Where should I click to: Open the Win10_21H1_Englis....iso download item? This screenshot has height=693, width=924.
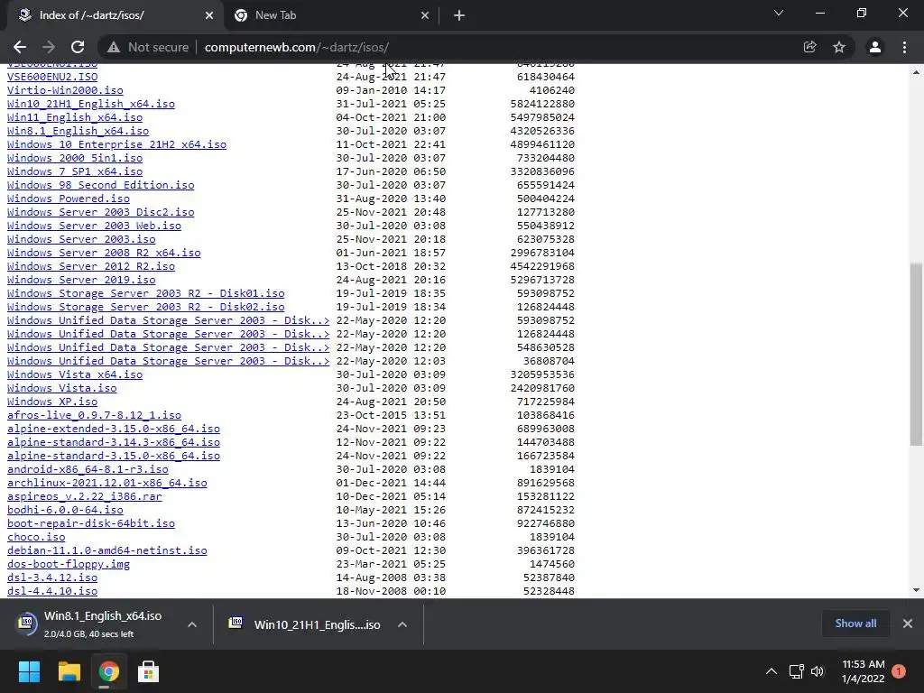pyautogui.click(x=305, y=624)
